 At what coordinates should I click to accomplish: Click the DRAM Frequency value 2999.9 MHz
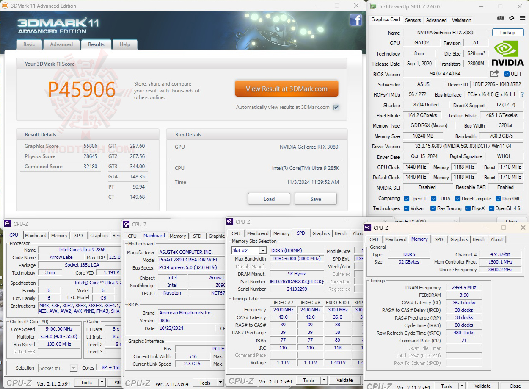coord(464,288)
